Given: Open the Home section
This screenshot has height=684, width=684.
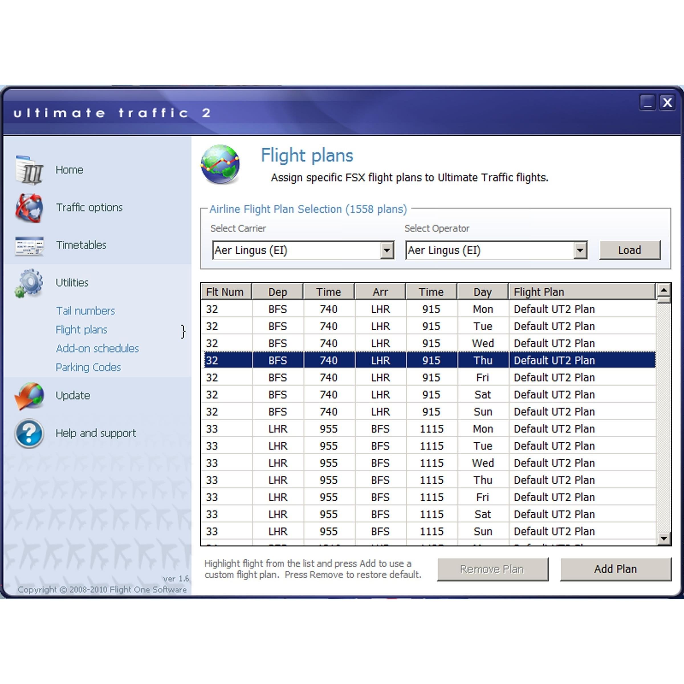Looking at the screenshot, I should coord(69,170).
